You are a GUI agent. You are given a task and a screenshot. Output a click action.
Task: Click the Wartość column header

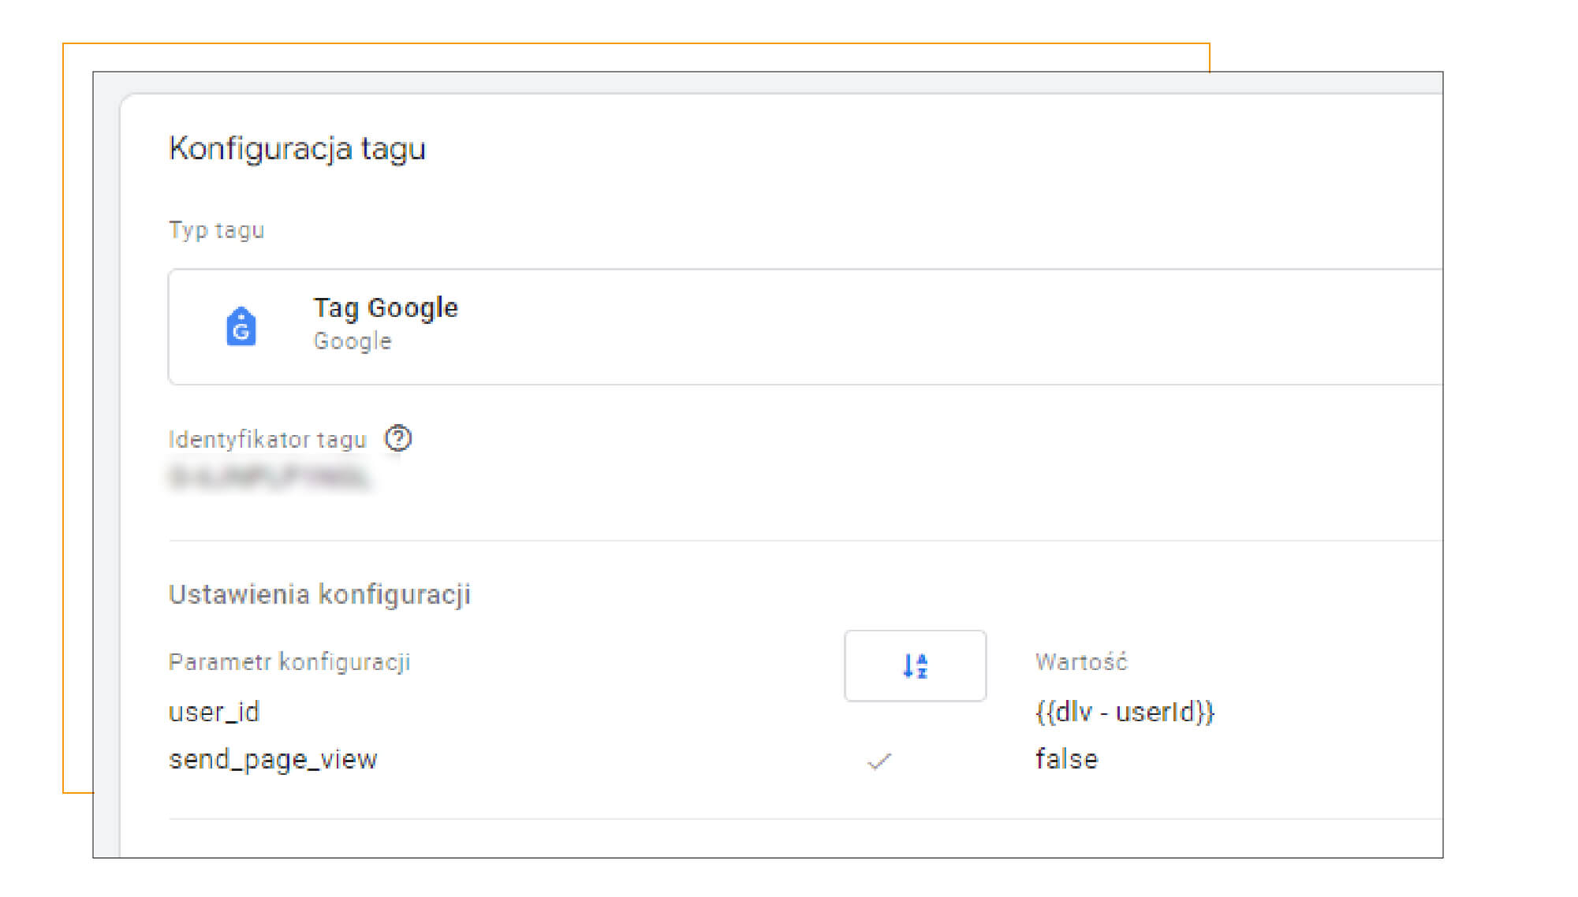pos(1081,661)
